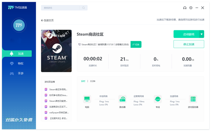Click the 切换 switch node button
The image size is (211, 131).
[136, 44]
